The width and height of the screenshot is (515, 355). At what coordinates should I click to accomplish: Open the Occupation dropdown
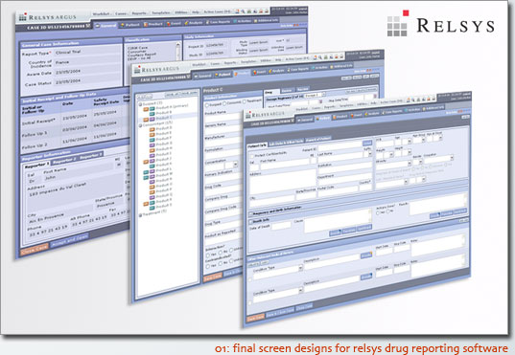point(452,158)
